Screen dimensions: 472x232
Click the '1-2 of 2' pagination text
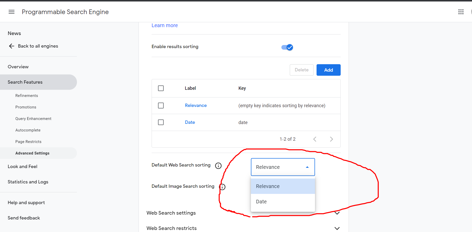[x=288, y=139]
